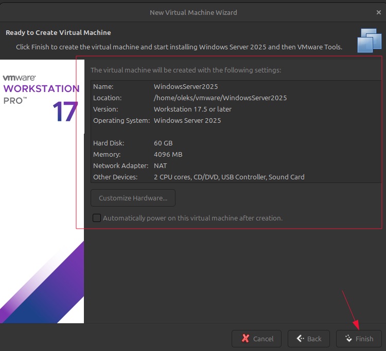Click the 'Automatically power on this virtual machine' label
The height and width of the screenshot is (351, 386).
[192, 218]
